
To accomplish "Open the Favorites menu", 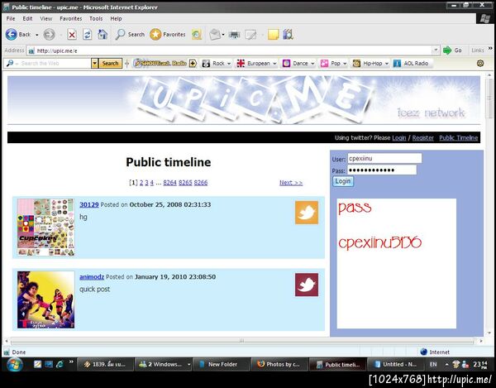I will point(71,19).
